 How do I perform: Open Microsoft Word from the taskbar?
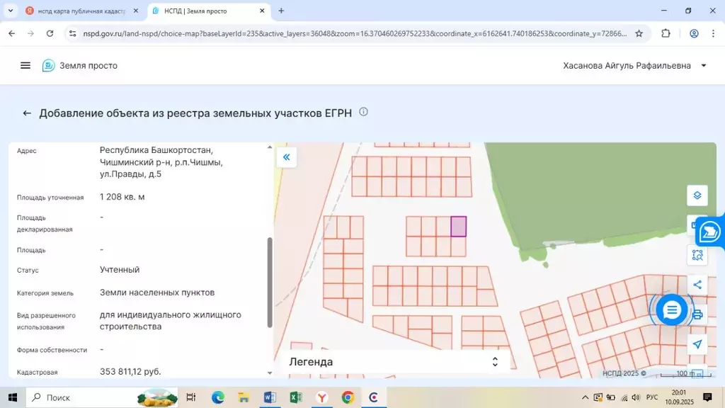pyautogui.click(x=269, y=397)
